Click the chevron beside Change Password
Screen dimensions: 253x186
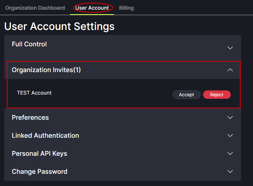[230, 172]
